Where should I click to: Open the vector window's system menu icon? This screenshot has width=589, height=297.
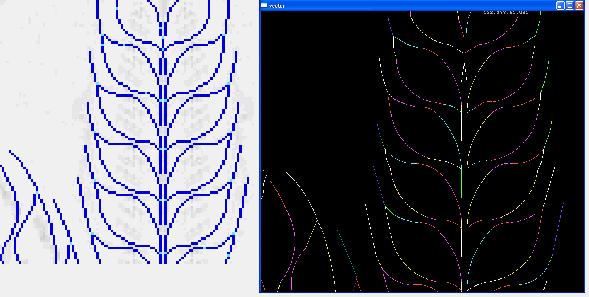point(264,6)
